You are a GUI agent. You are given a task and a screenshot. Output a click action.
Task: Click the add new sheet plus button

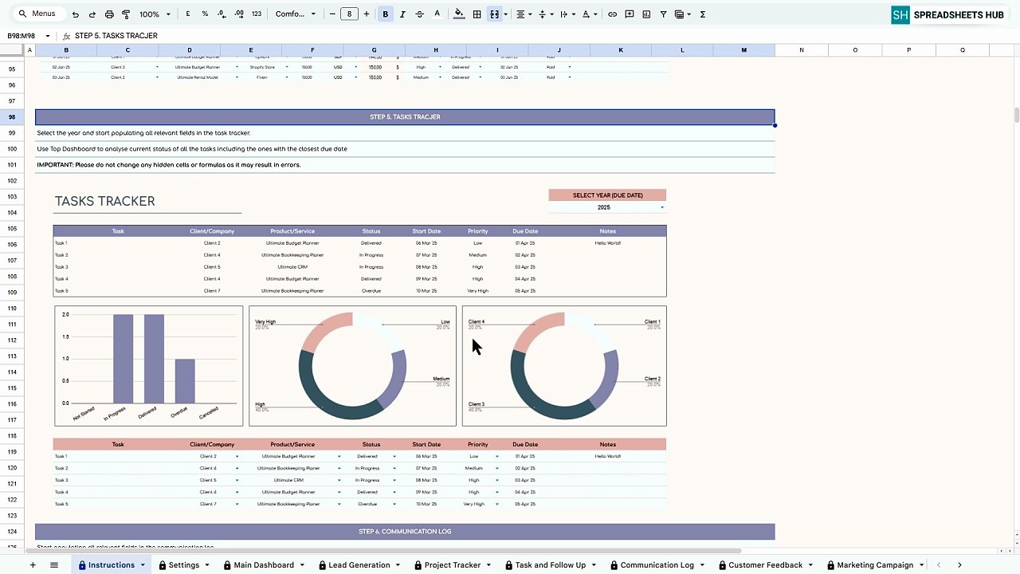coord(33,565)
